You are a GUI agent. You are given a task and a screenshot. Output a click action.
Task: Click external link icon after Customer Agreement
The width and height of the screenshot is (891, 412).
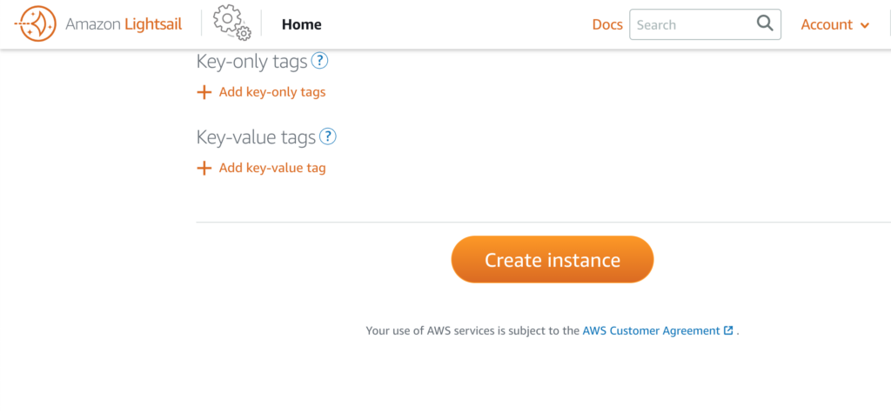[728, 330]
